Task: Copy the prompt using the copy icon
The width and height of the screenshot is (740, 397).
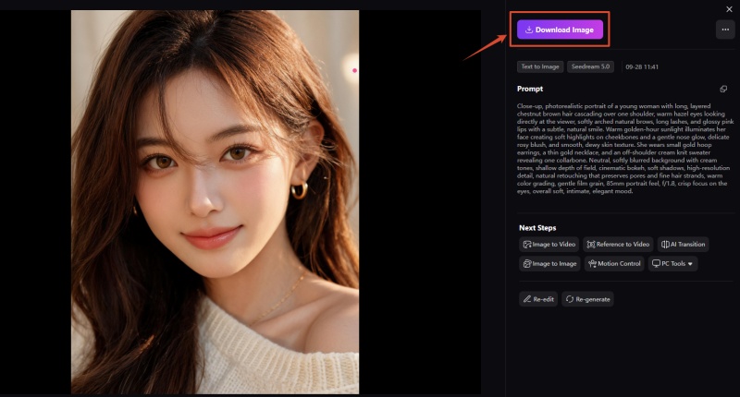Action: (723, 89)
